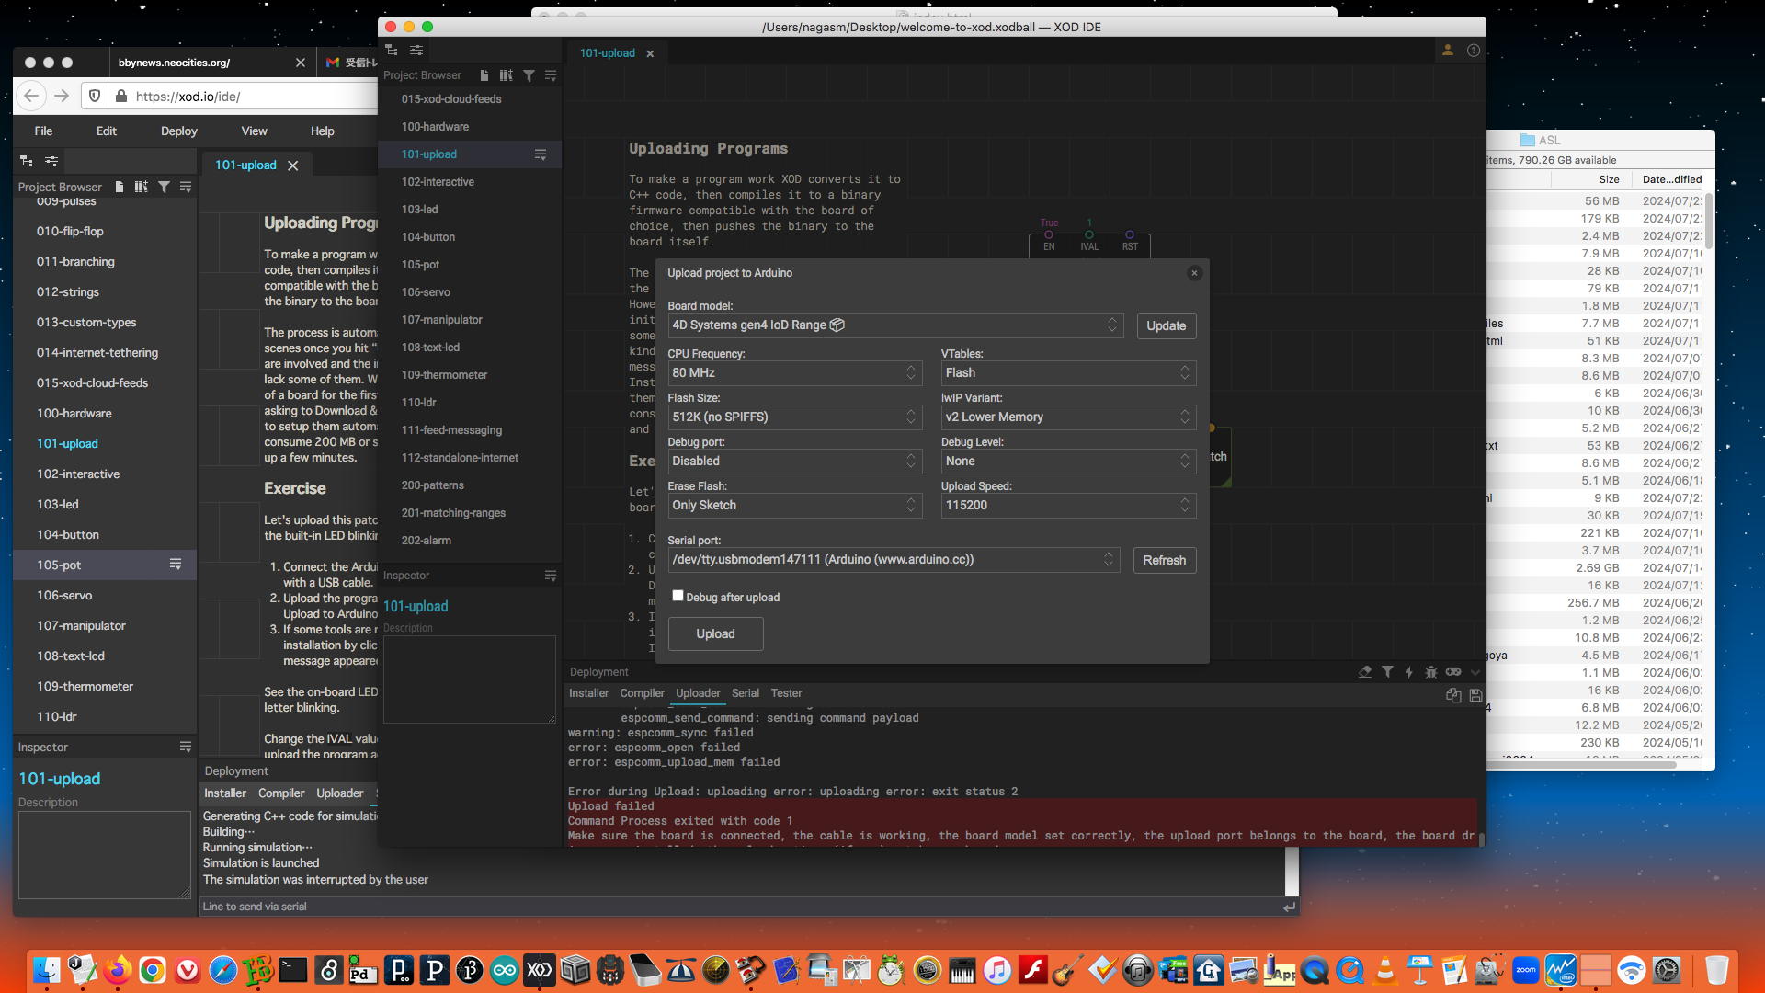This screenshot has height=993, width=1765.
Task: Click the eraser icon in Deployment panel
Action: click(x=1365, y=672)
